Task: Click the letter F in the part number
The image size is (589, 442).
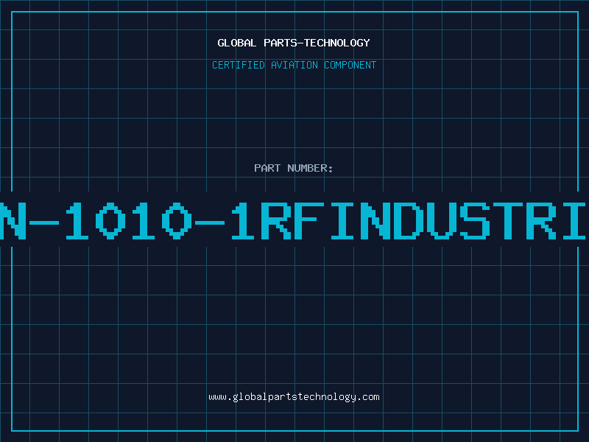Action: pyautogui.click(x=311, y=220)
